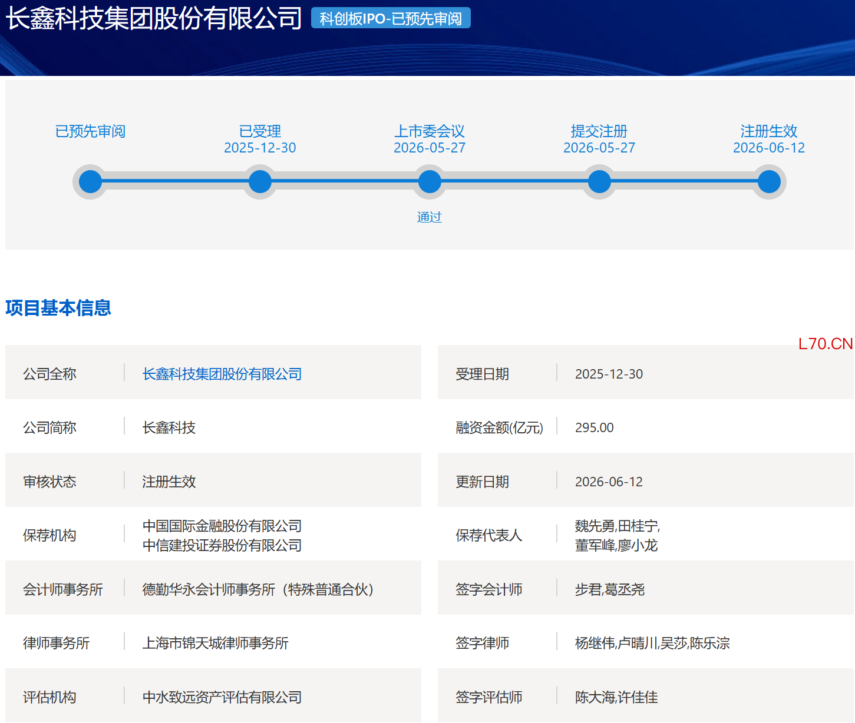Click the 签字会计师 field label

click(489, 589)
